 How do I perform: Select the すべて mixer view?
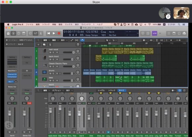122,90
